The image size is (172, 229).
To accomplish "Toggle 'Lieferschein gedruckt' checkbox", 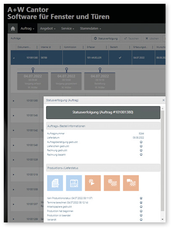I will 141,146.
